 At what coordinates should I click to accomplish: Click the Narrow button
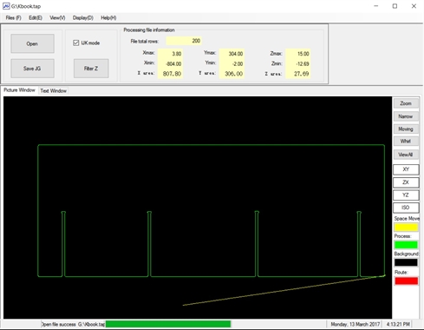click(x=406, y=116)
